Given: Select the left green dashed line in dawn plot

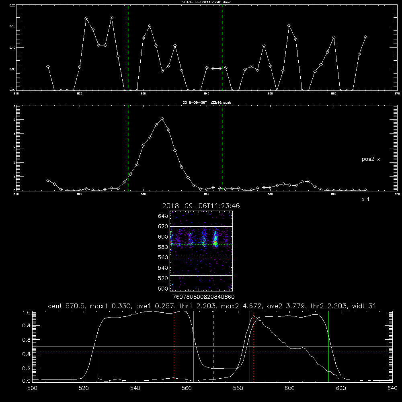Looking at the screenshot, I should (x=128, y=47).
